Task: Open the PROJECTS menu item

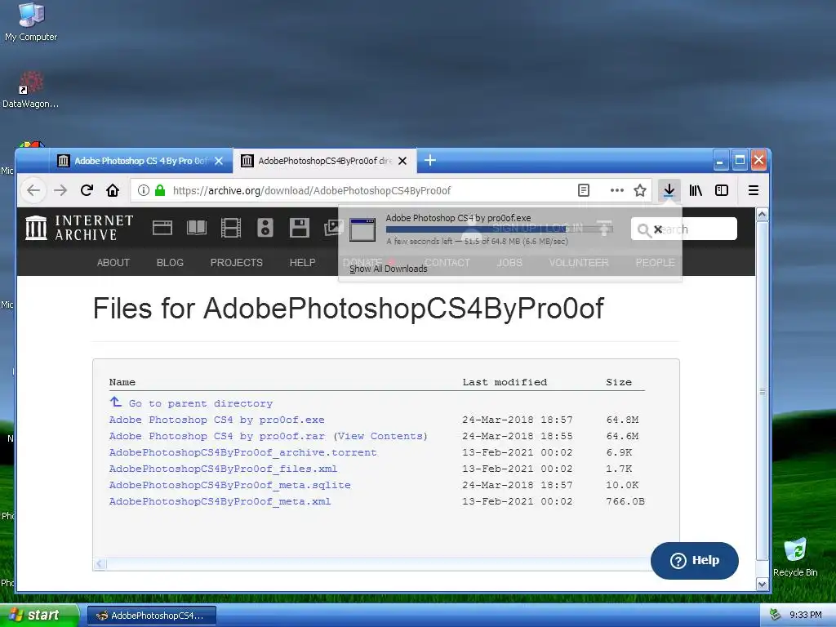Action: pyautogui.click(x=236, y=262)
